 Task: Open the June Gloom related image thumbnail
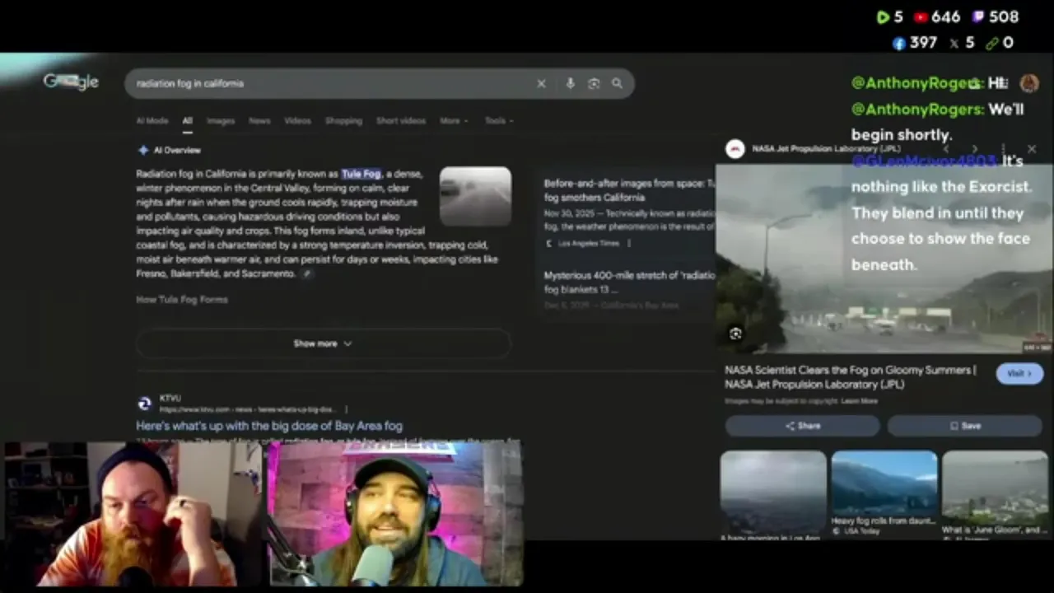(995, 488)
